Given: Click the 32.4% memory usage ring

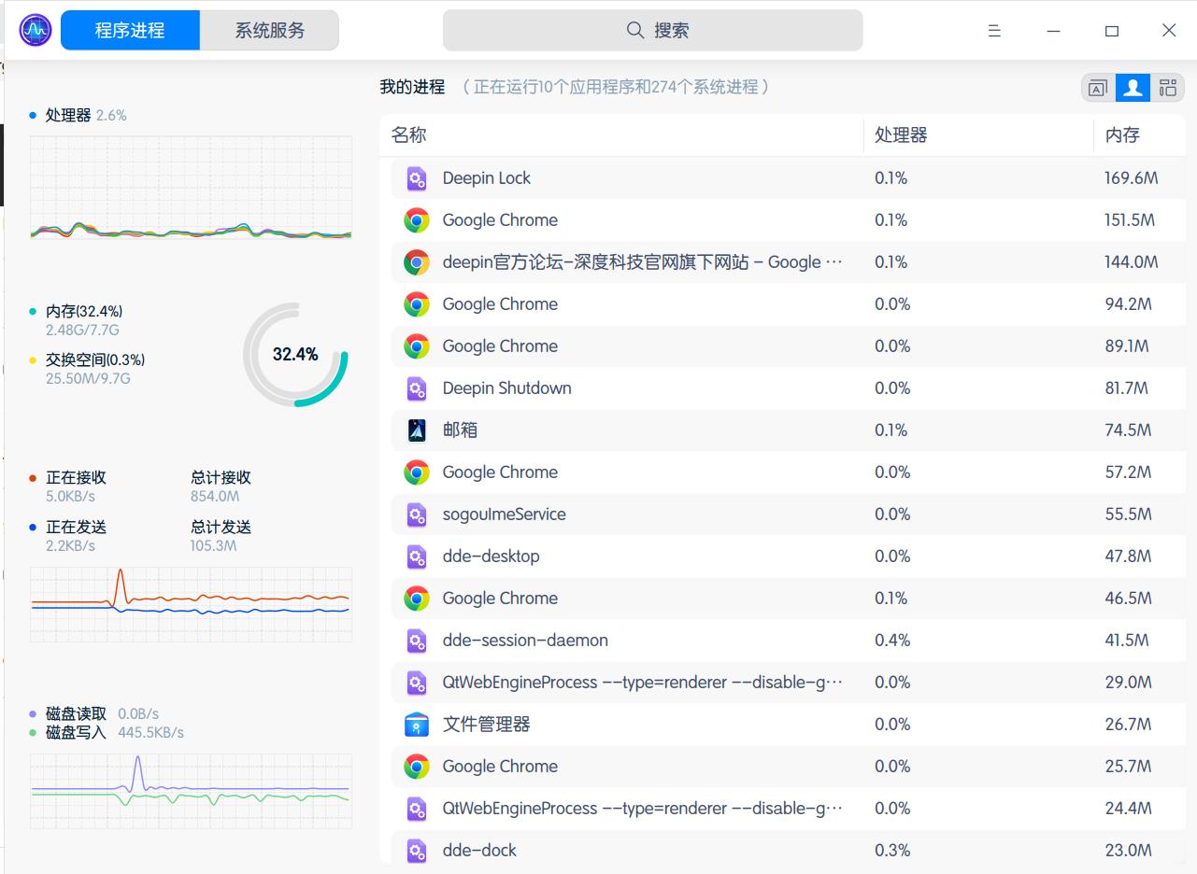Looking at the screenshot, I should click(295, 355).
